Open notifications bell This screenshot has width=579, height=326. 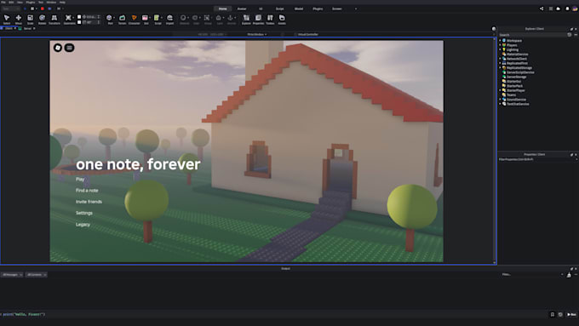[567, 9]
